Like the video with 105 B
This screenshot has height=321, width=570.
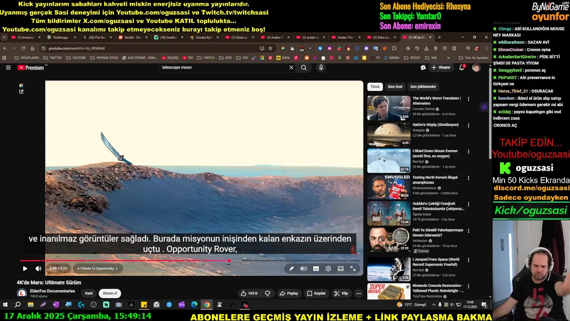click(x=249, y=293)
